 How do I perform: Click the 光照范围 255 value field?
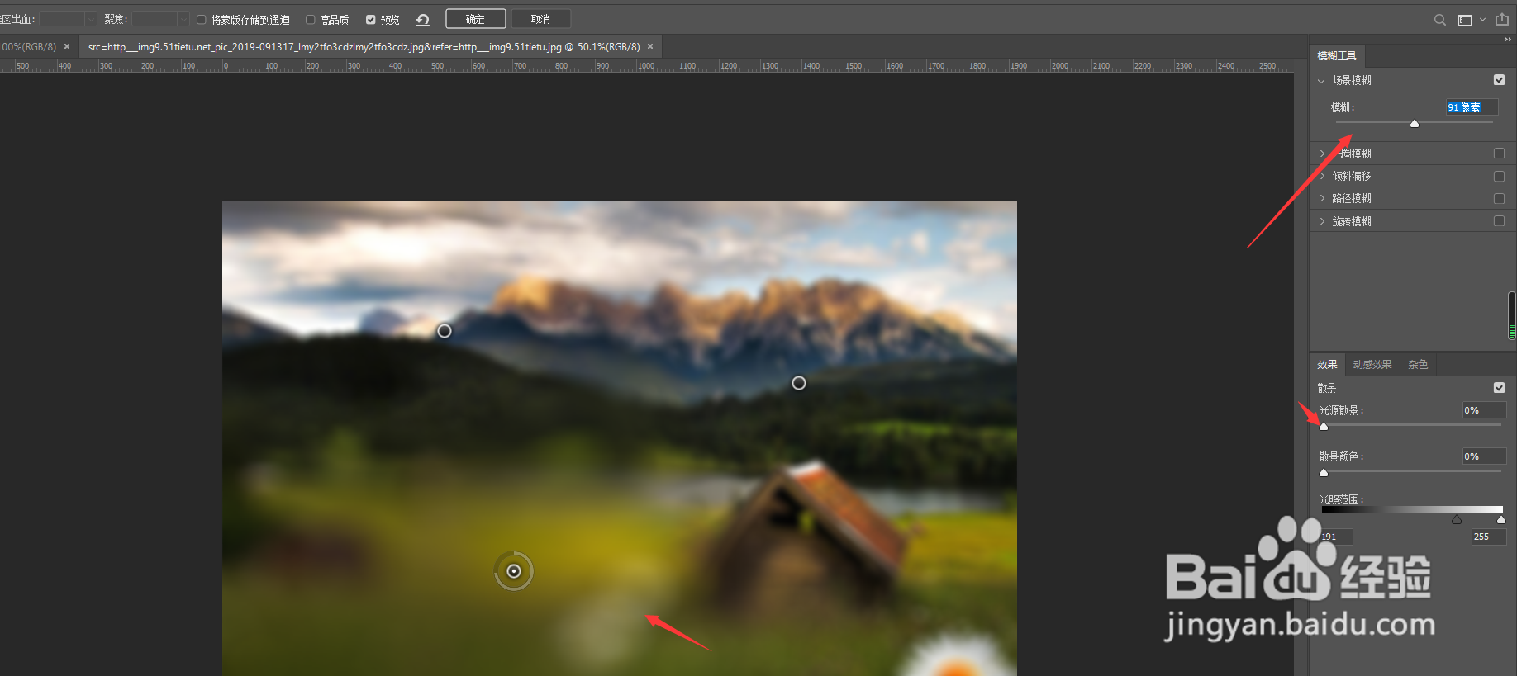(x=1489, y=537)
